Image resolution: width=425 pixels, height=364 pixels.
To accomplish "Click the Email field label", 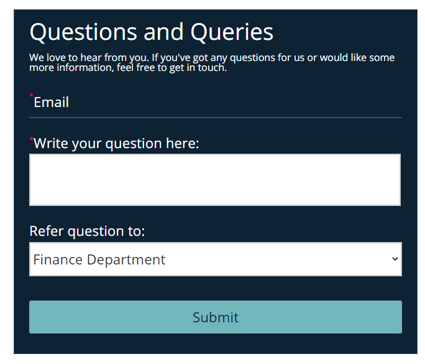I will tap(51, 103).
